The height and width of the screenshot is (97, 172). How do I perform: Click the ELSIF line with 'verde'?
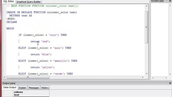[45, 74]
